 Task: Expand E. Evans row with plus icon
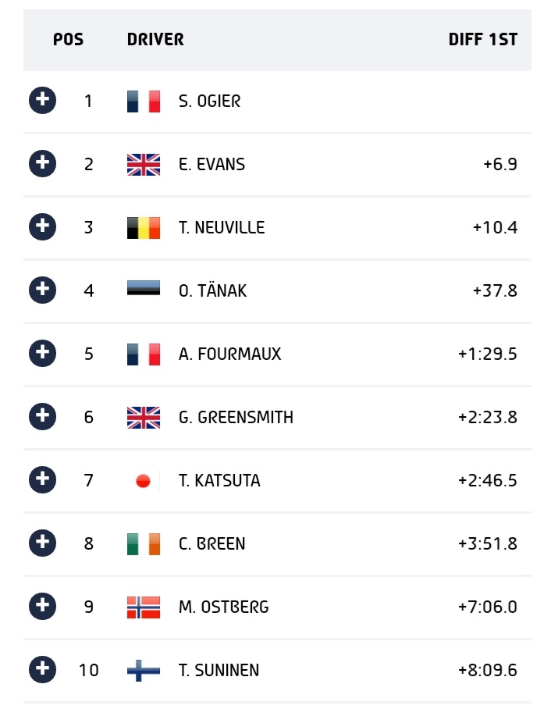[42, 164]
